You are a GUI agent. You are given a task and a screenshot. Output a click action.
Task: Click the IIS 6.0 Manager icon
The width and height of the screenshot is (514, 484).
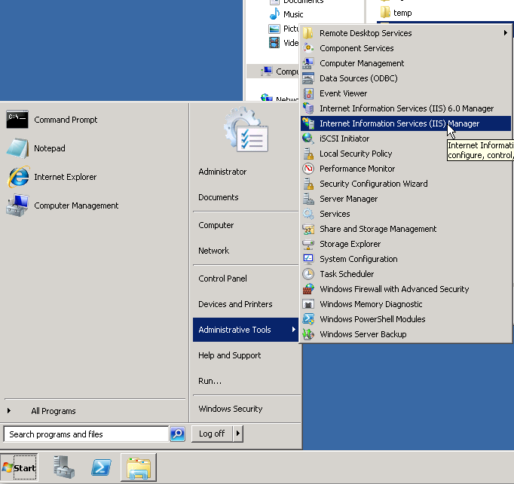(x=308, y=108)
